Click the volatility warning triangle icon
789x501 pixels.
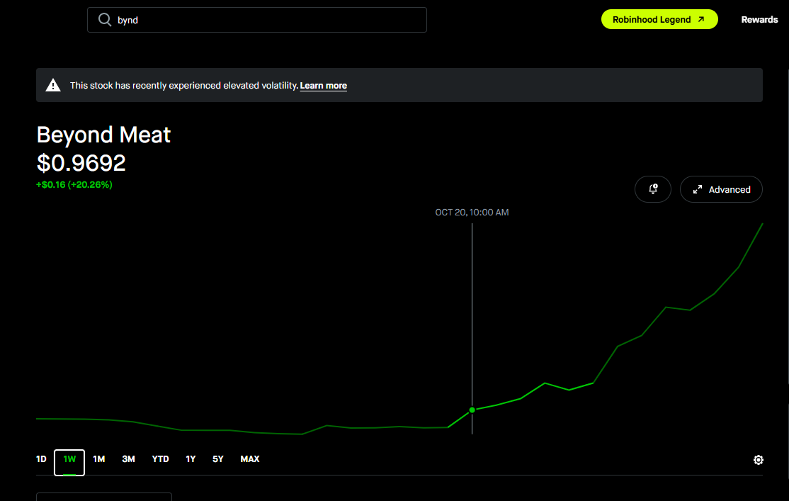pos(53,85)
